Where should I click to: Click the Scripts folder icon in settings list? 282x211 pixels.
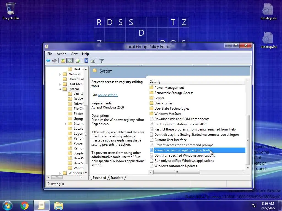(152, 98)
